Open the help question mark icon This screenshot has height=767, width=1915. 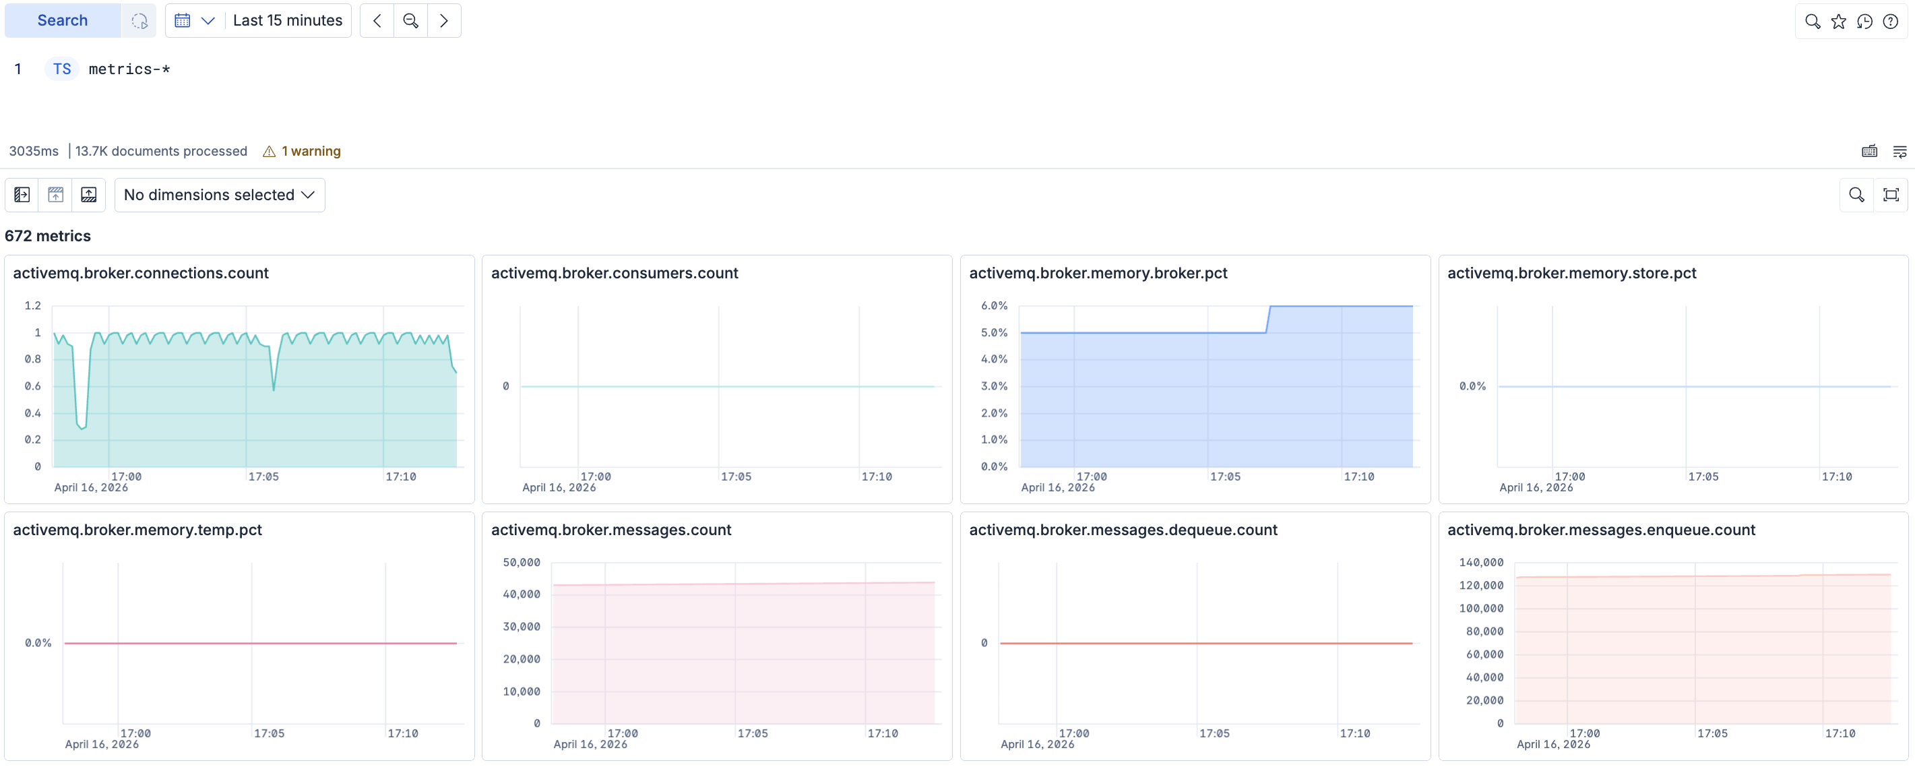[1891, 21]
